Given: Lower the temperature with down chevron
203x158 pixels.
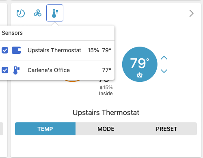Looking at the screenshot, I should coord(164,71).
